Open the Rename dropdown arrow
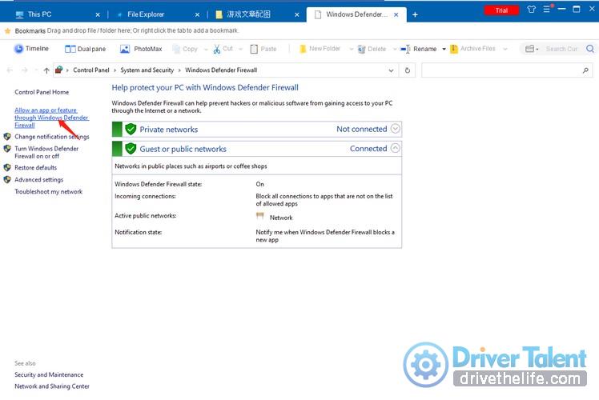Viewport: 599px width, 400px height. click(444, 49)
